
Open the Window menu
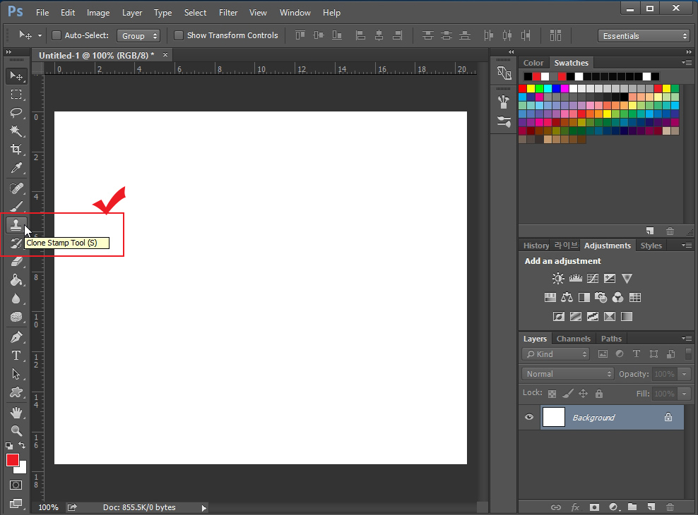click(295, 13)
